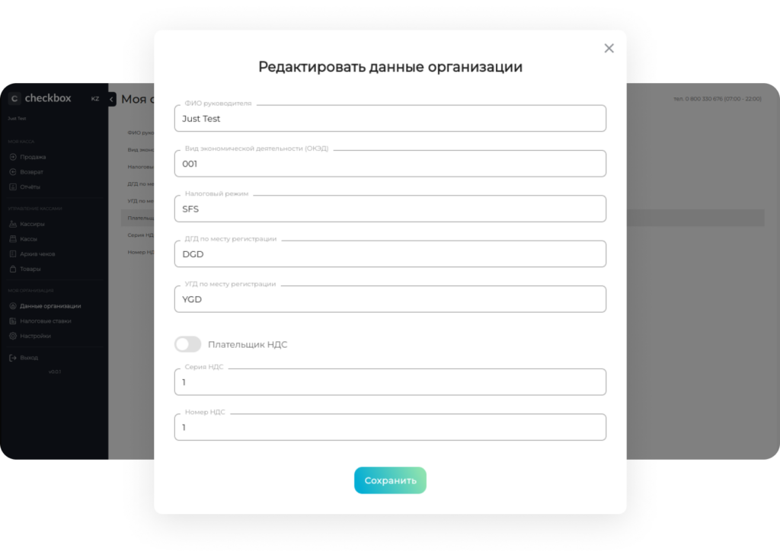Click the ФИО руководителя input field

coord(390,119)
